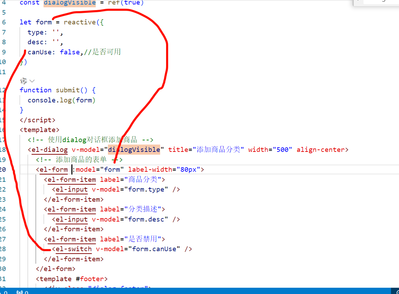Click the label value "商品分类"
The image size is (399, 294).
[x=143, y=179]
